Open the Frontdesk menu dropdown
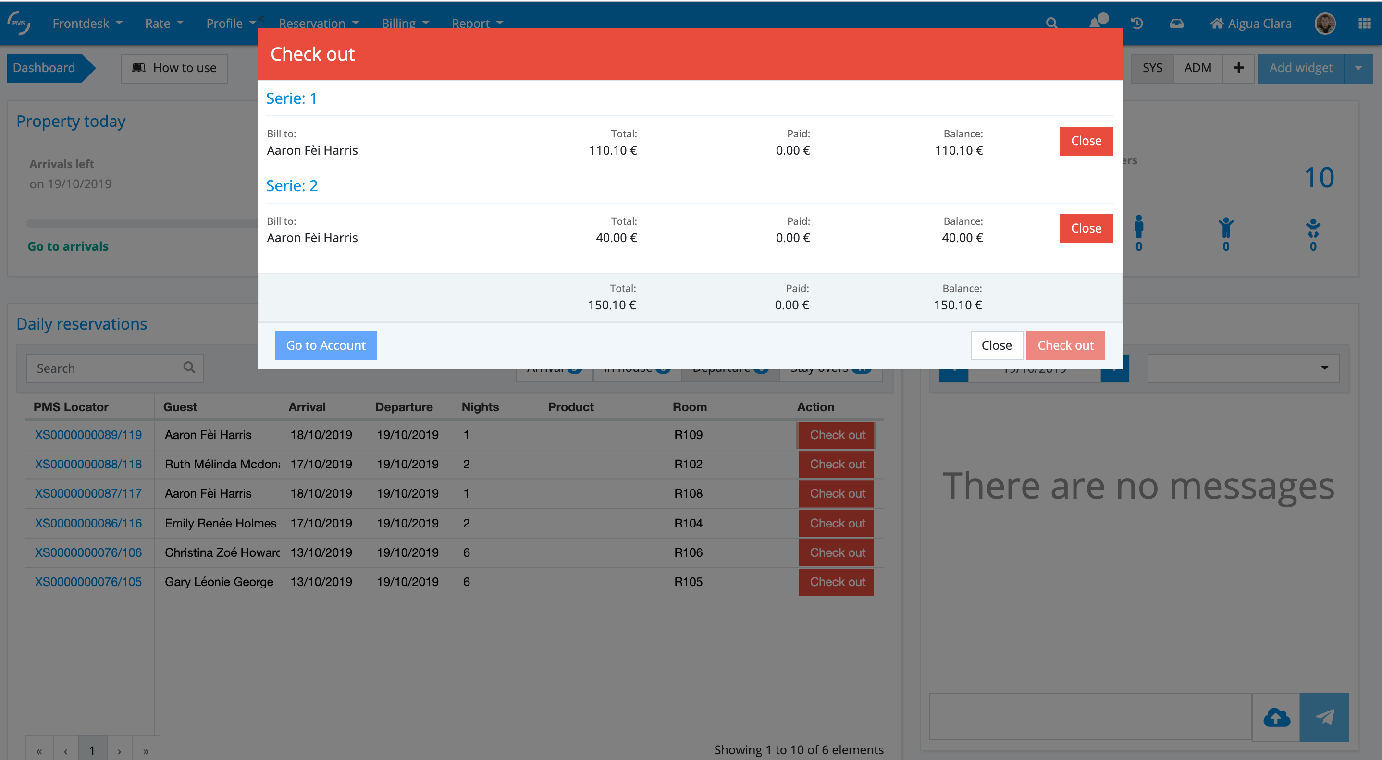1382x760 pixels. (x=87, y=23)
